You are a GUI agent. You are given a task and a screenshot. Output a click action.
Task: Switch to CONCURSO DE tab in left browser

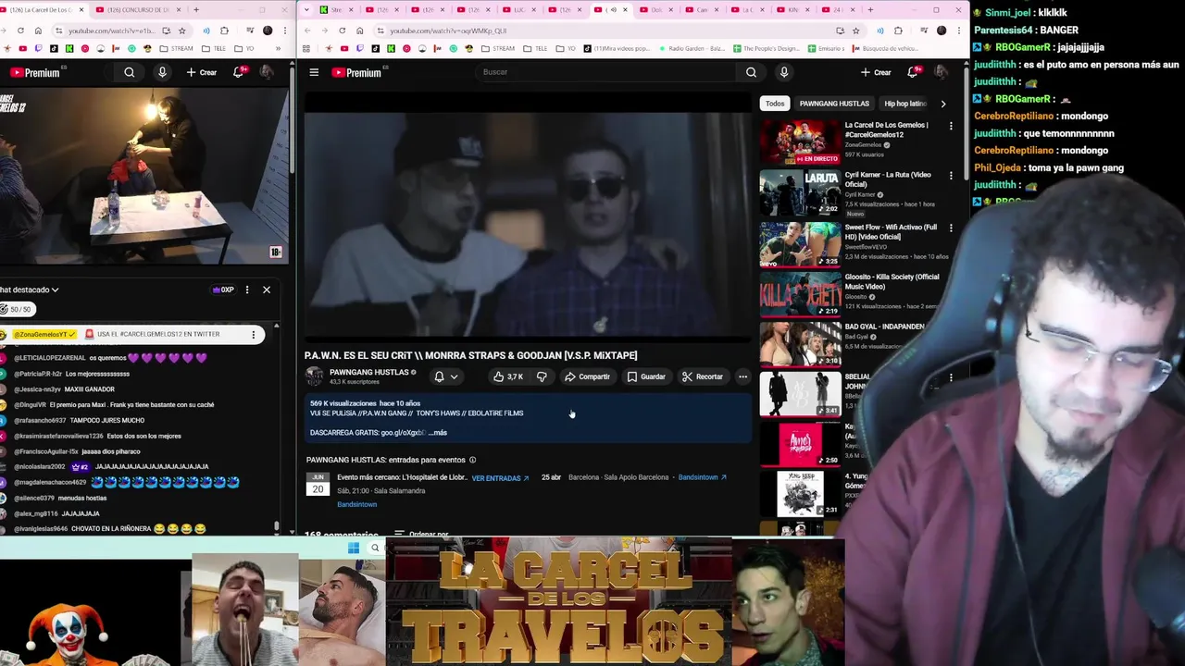point(140,10)
